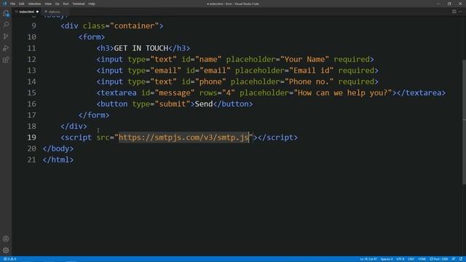Image resolution: width=466 pixels, height=262 pixels.
Task: Click class="container" attribute on line 9
Action: point(121,26)
